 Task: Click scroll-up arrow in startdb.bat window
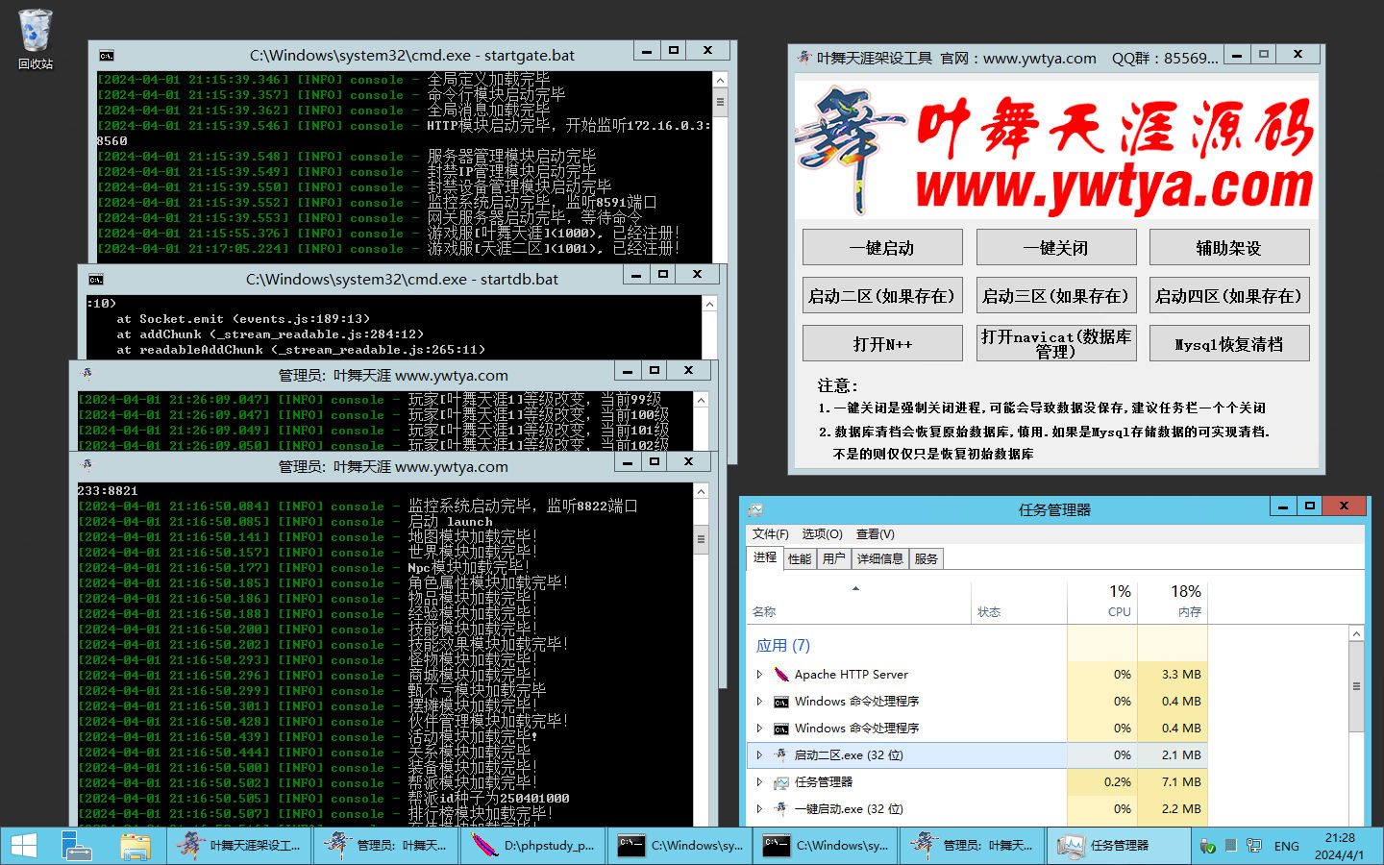[x=710, y=304]
